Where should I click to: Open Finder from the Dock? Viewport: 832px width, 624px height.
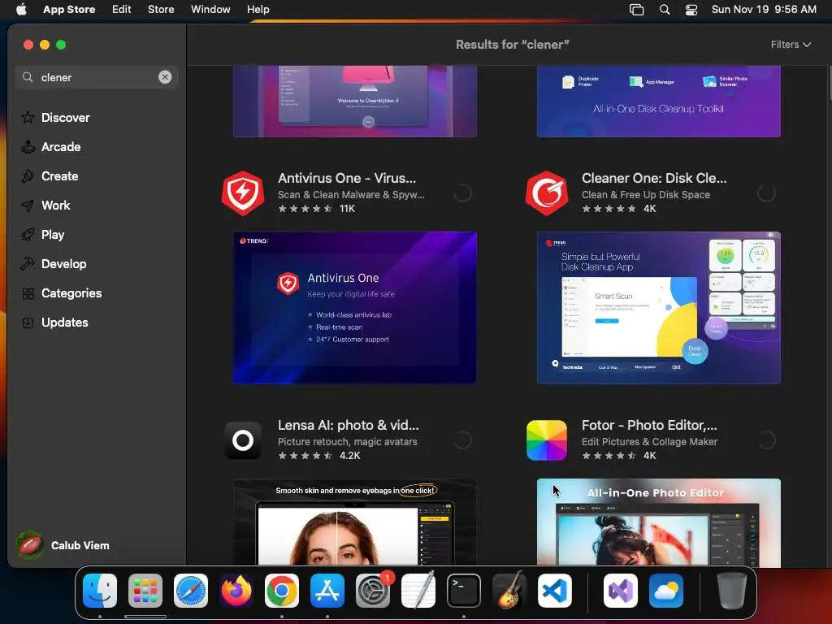tap(100, 591)
